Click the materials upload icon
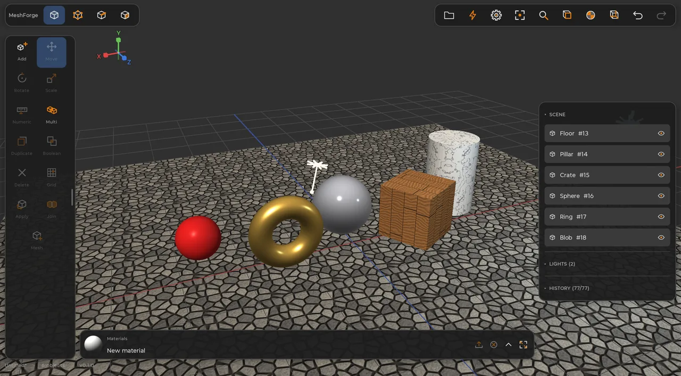Screen dimensions: 681x376 [x=479, y=345]
